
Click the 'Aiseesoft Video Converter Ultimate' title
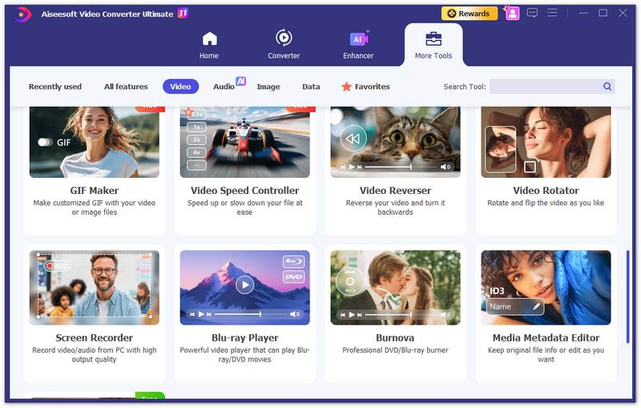point(107,14)
